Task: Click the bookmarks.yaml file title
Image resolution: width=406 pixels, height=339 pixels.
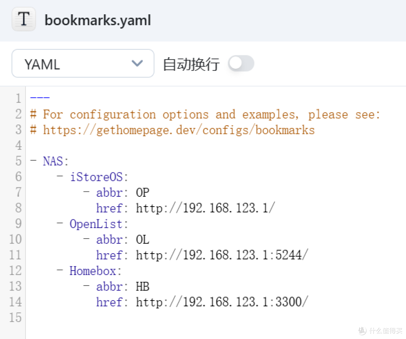Action: pyautogui.click(x=98, y=20)
